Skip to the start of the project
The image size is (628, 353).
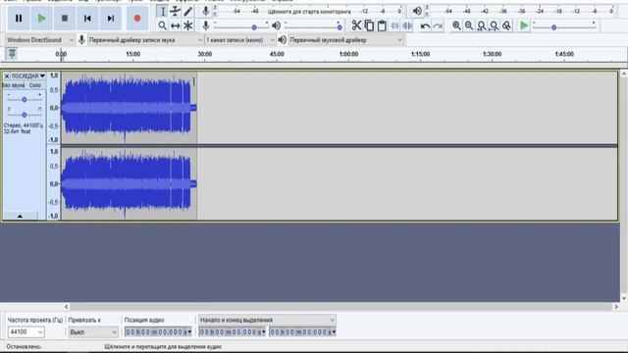coord(87,18)
